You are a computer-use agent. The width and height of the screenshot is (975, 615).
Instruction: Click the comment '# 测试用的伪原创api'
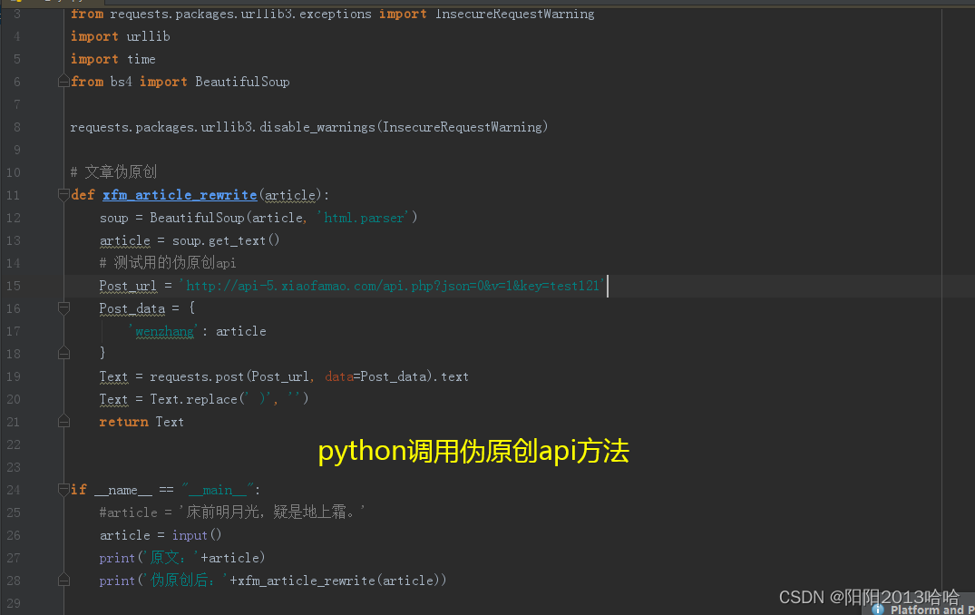[x=168, y=262]
